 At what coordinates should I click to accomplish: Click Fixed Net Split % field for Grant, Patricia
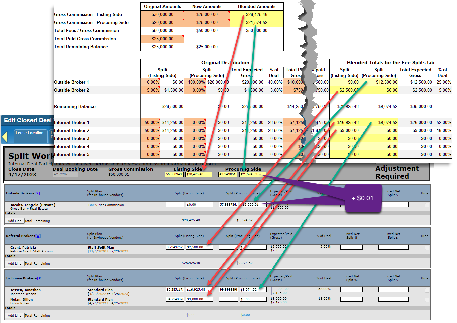click(x=351, y=247)
